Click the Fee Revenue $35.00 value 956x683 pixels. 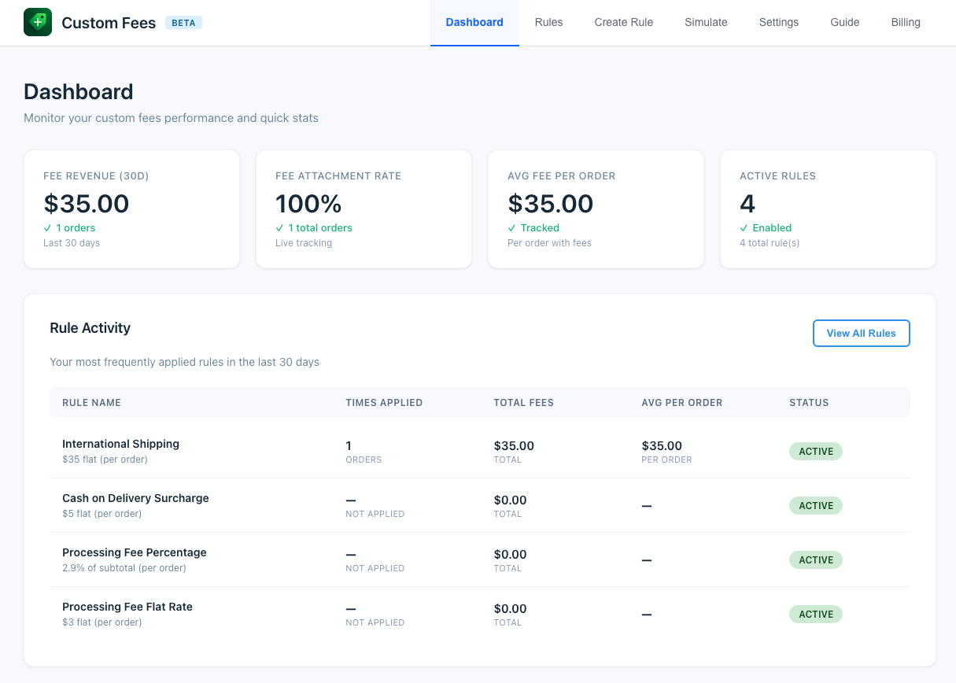point(86,203)
